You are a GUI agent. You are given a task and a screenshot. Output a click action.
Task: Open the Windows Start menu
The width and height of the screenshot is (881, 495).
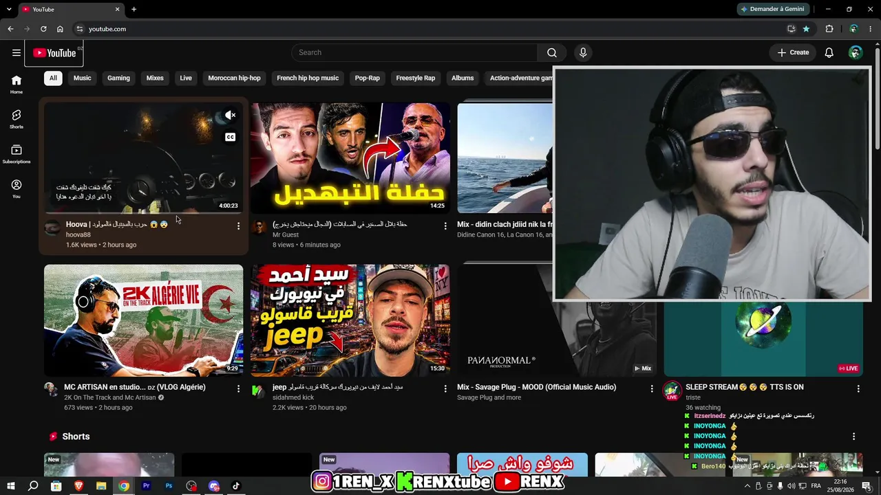11,486
